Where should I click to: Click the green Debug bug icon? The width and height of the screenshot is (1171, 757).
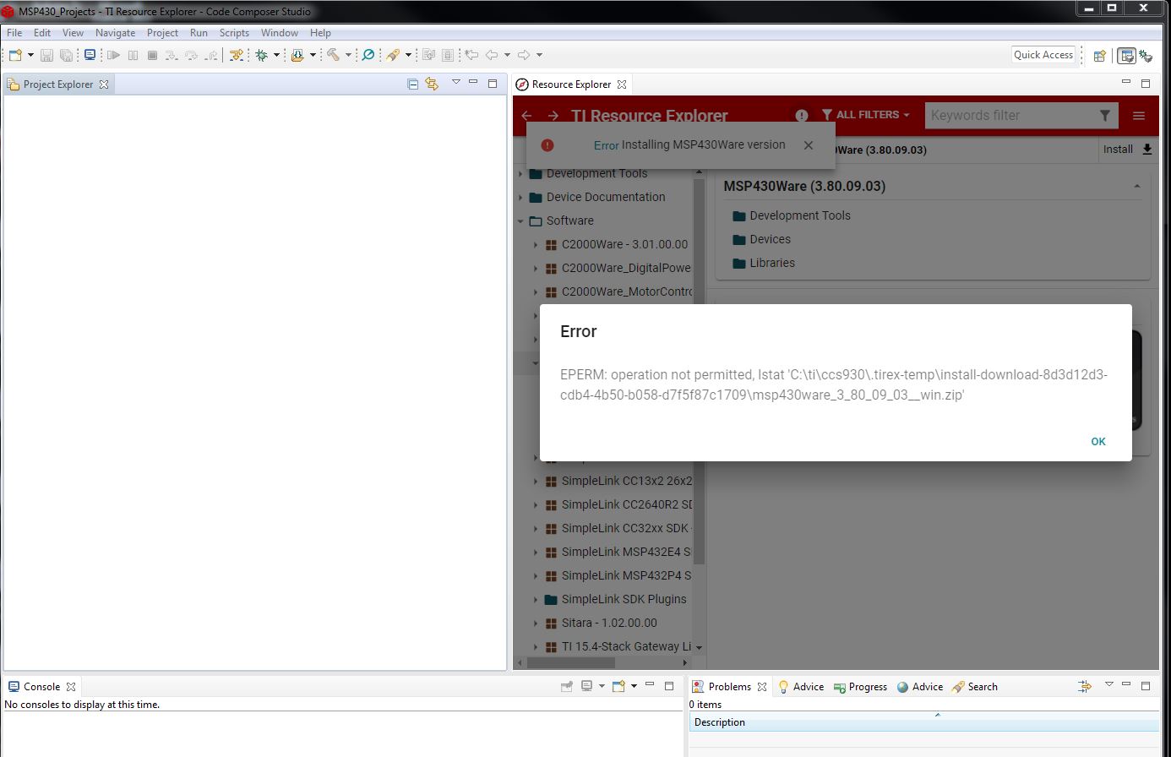pos(261,55)
